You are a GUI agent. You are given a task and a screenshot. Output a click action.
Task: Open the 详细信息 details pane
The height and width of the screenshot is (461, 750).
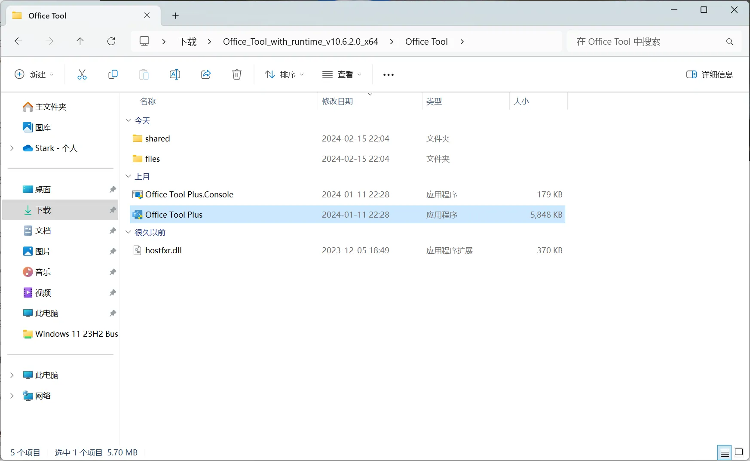[x=709, y=74]
